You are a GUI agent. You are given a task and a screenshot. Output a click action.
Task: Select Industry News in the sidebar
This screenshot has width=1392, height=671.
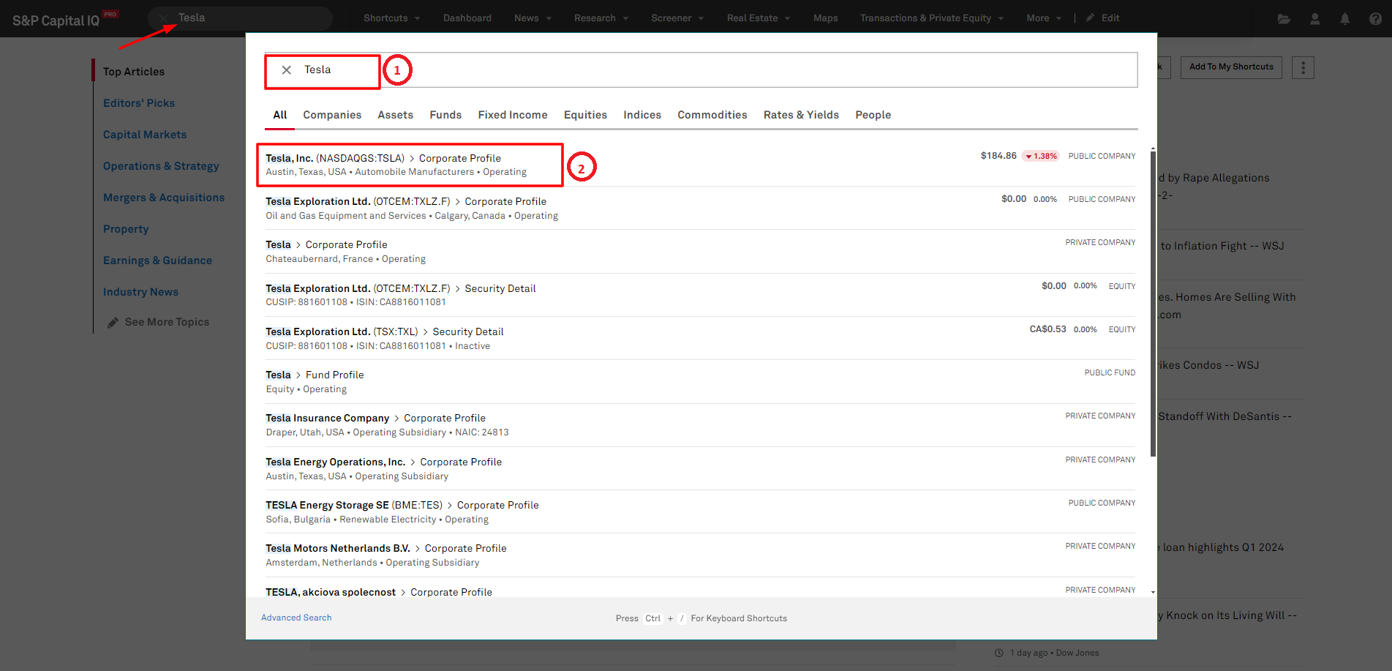coord(140,292)
